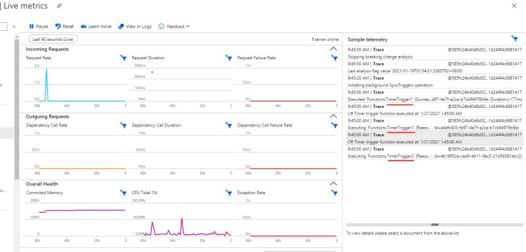
Task: Filter the Exception Rate chart
Action: pos(334,193)
